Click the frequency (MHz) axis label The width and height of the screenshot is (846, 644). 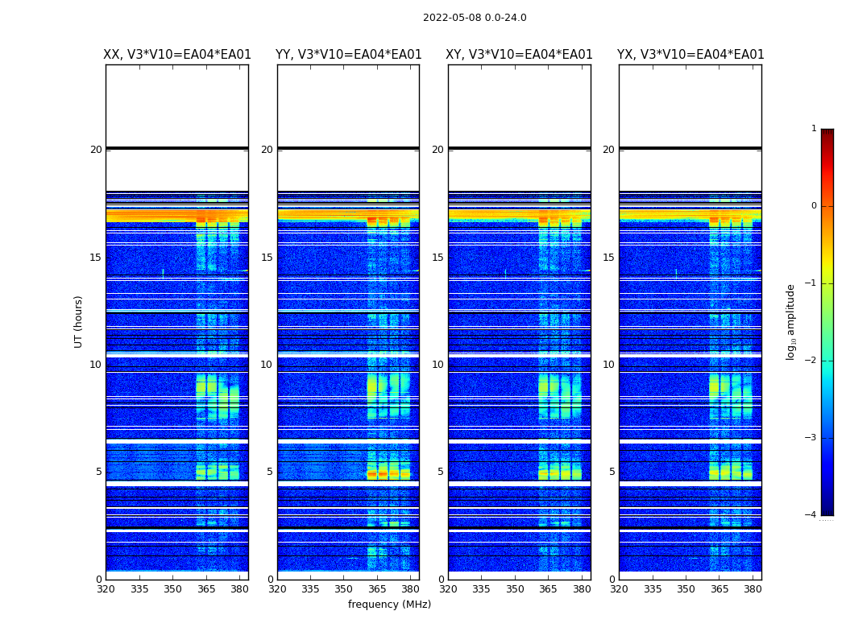[389, 605]
